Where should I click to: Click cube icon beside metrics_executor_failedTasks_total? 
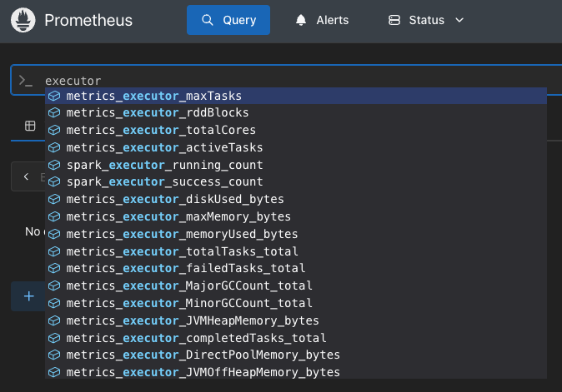point(54,268)
